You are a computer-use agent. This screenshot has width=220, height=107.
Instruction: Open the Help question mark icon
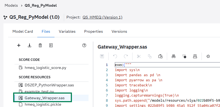coord(84,45)
